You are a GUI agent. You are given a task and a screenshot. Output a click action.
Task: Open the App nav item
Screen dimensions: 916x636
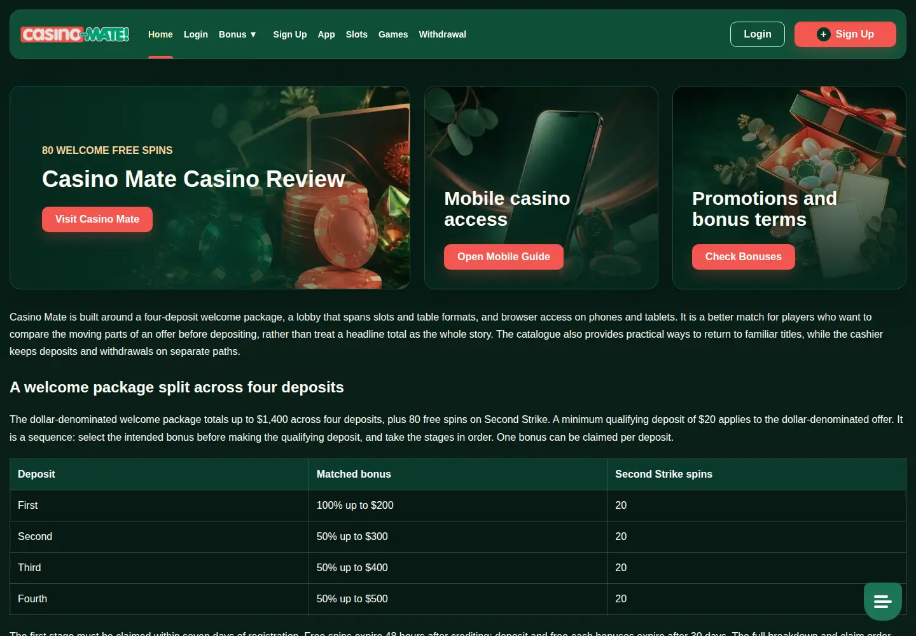(326, 34)
